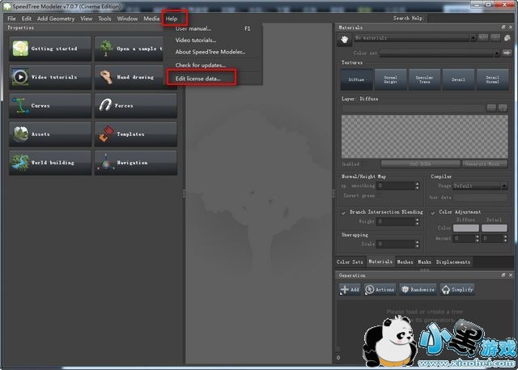This screenshot has width=518, height=370.
Task: Open the Window menu
Action: click(x=127, y=19)
